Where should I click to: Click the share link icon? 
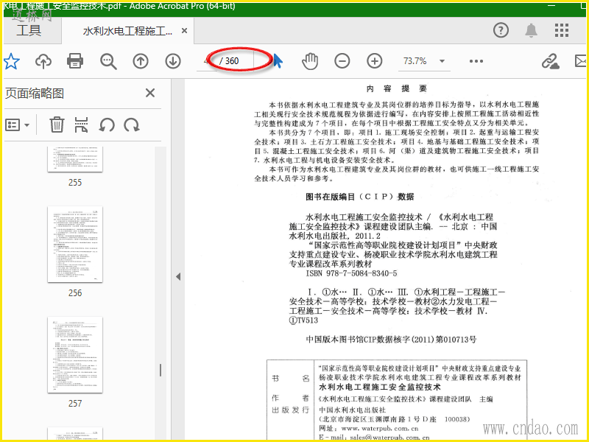coord(550,61)
